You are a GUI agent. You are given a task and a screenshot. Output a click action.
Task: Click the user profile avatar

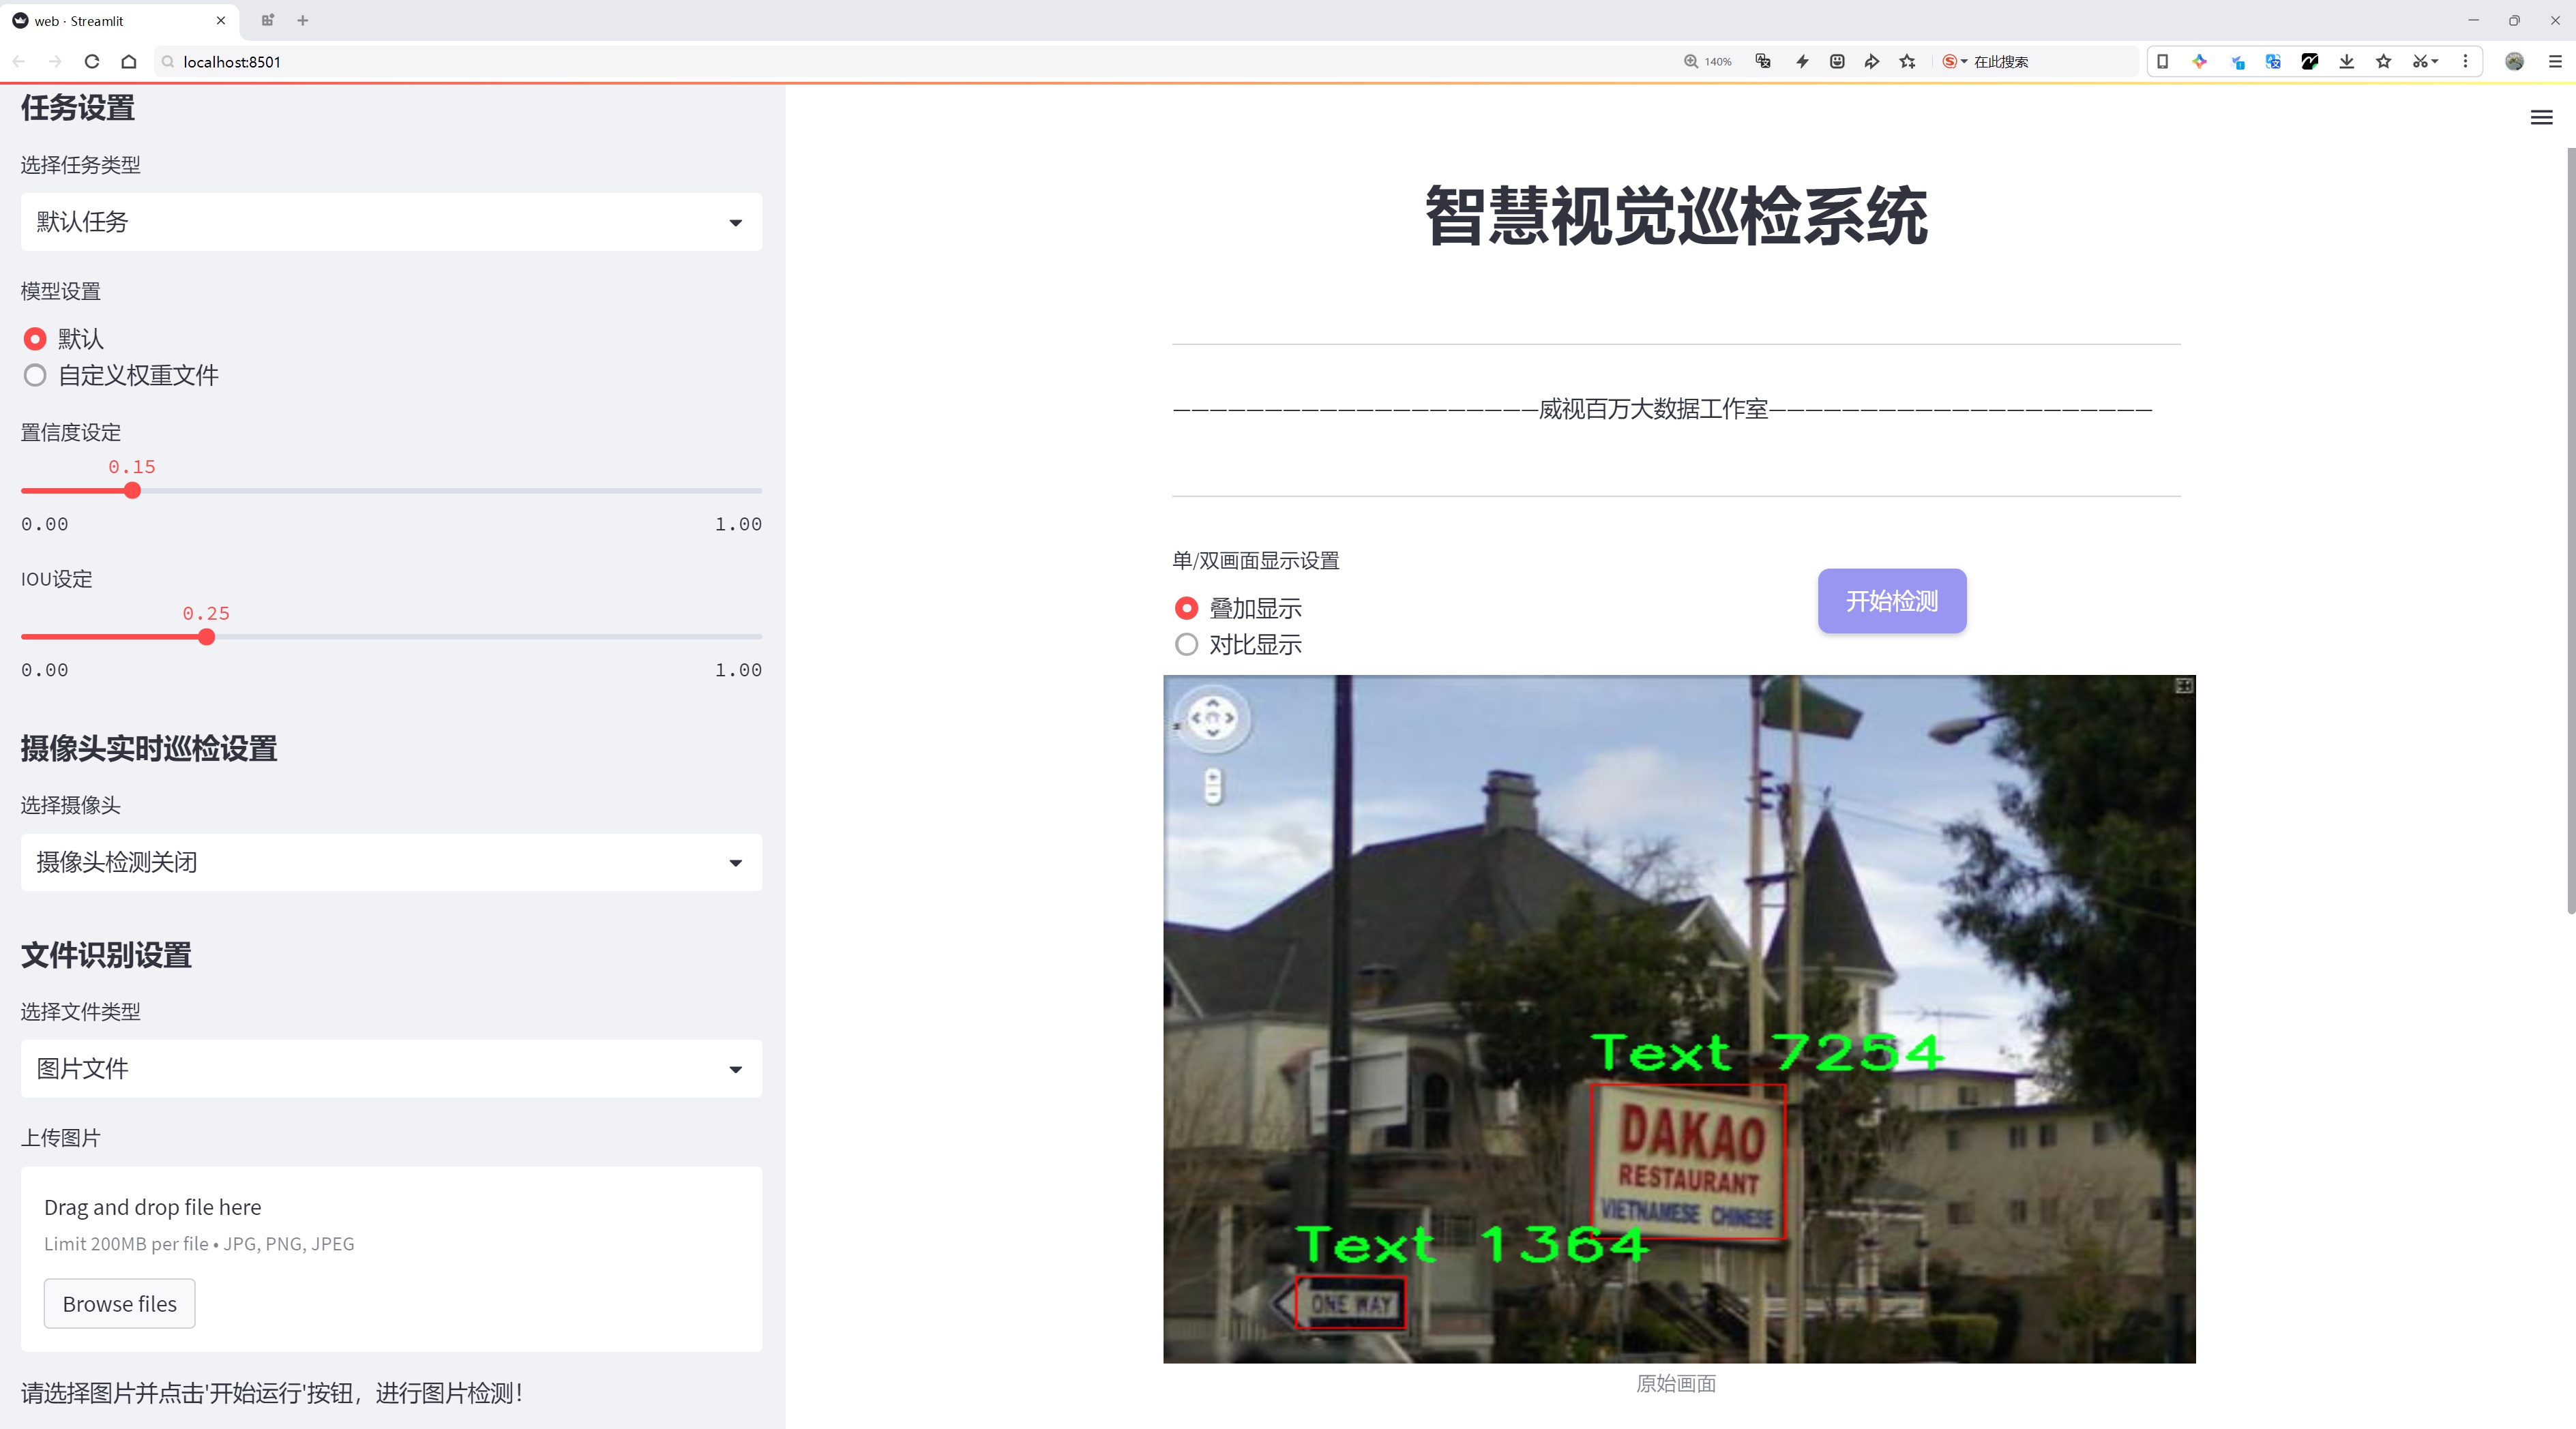(2514, 61)
